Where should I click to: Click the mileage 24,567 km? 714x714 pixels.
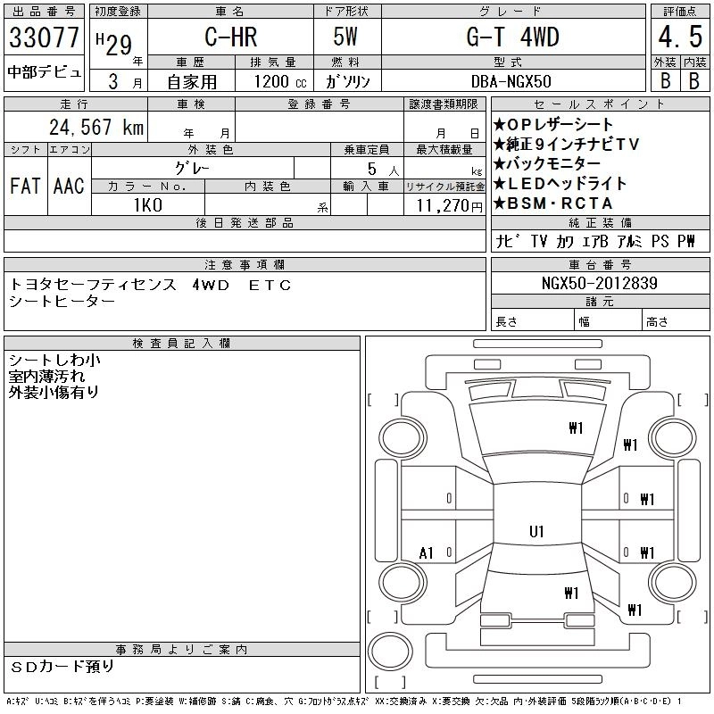pos(96,127)
